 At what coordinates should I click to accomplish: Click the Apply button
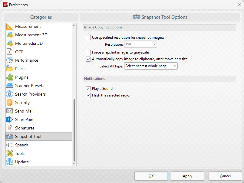(x=187, y=176)
